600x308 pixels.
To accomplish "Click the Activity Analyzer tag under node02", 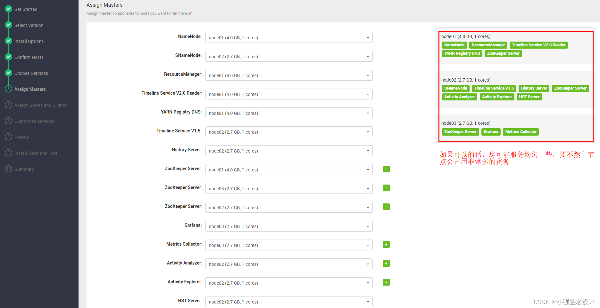I will 460,97.
